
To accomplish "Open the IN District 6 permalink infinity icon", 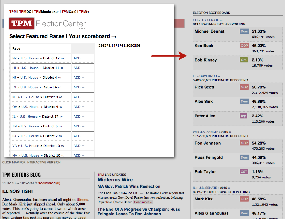I will [x=60, y=88].
